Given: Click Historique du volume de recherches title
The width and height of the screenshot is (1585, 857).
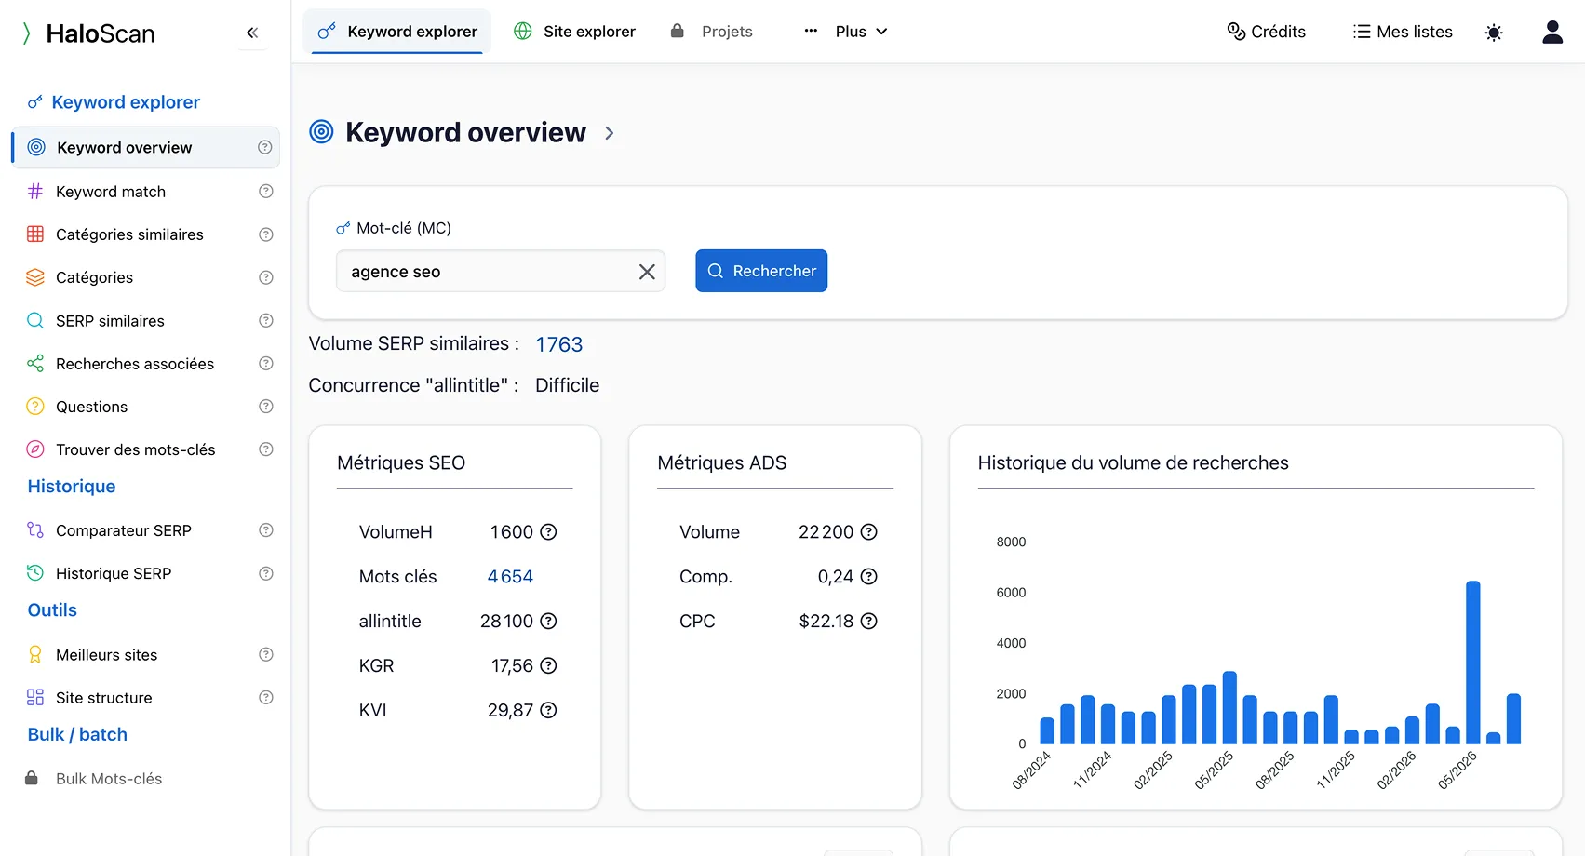Looking at the screenshot, I should tap(1134, 463).
